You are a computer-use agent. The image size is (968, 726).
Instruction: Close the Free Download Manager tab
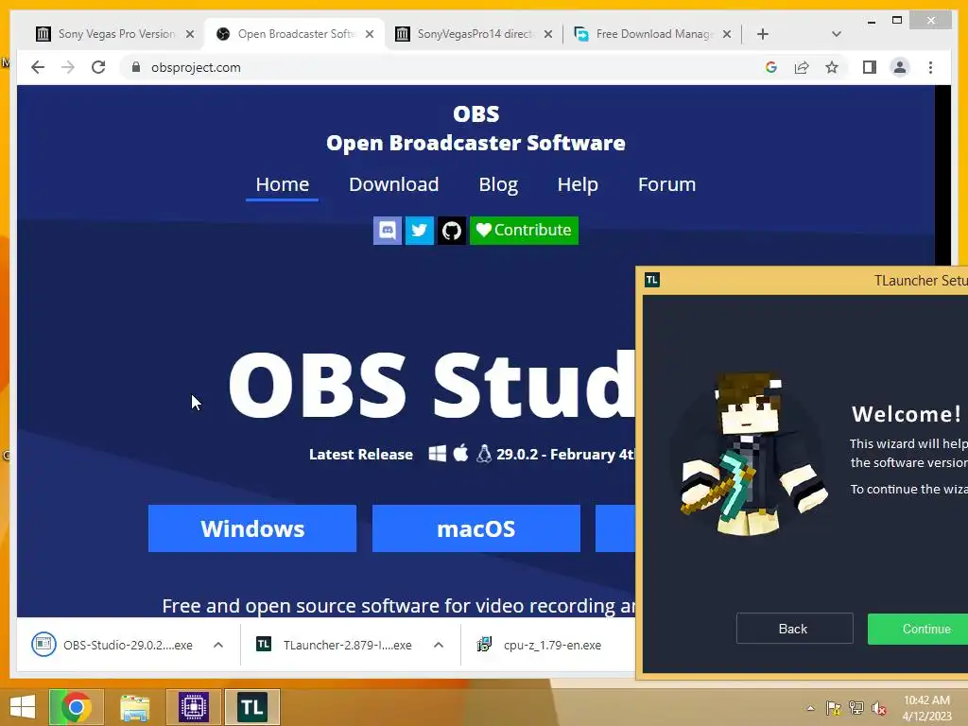[727, 34]
